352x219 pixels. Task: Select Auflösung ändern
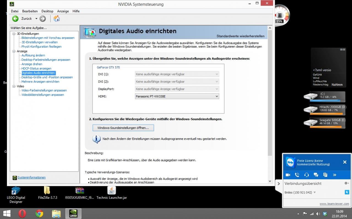tap(33, 55)
